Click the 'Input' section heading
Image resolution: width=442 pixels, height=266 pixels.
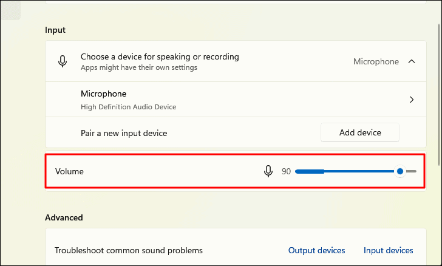(55, 30)
